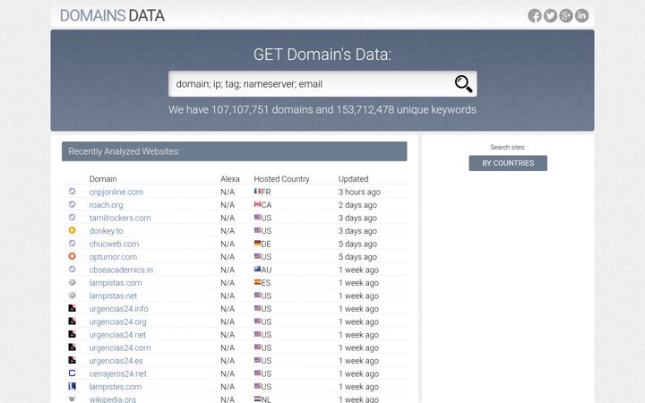The width and height of the screenshot is (645, 403).
Task: Open the Facebook social icon
Action: 534,15
